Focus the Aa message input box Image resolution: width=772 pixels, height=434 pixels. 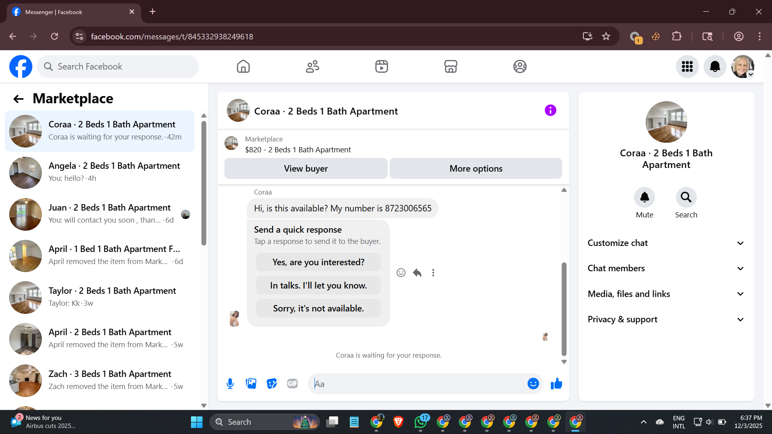tap(418, 384)
